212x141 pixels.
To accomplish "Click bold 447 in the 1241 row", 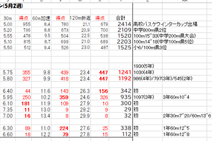I will 103,72.
